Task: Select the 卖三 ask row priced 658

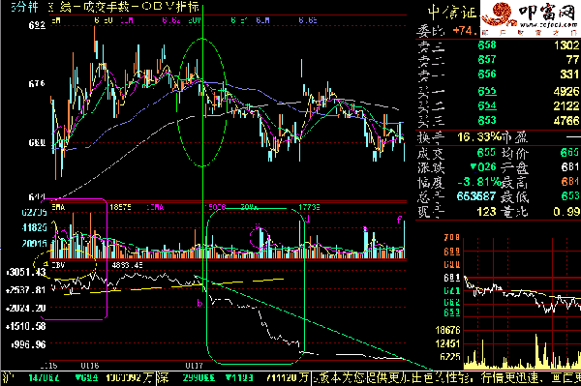Action: [498, 45]
